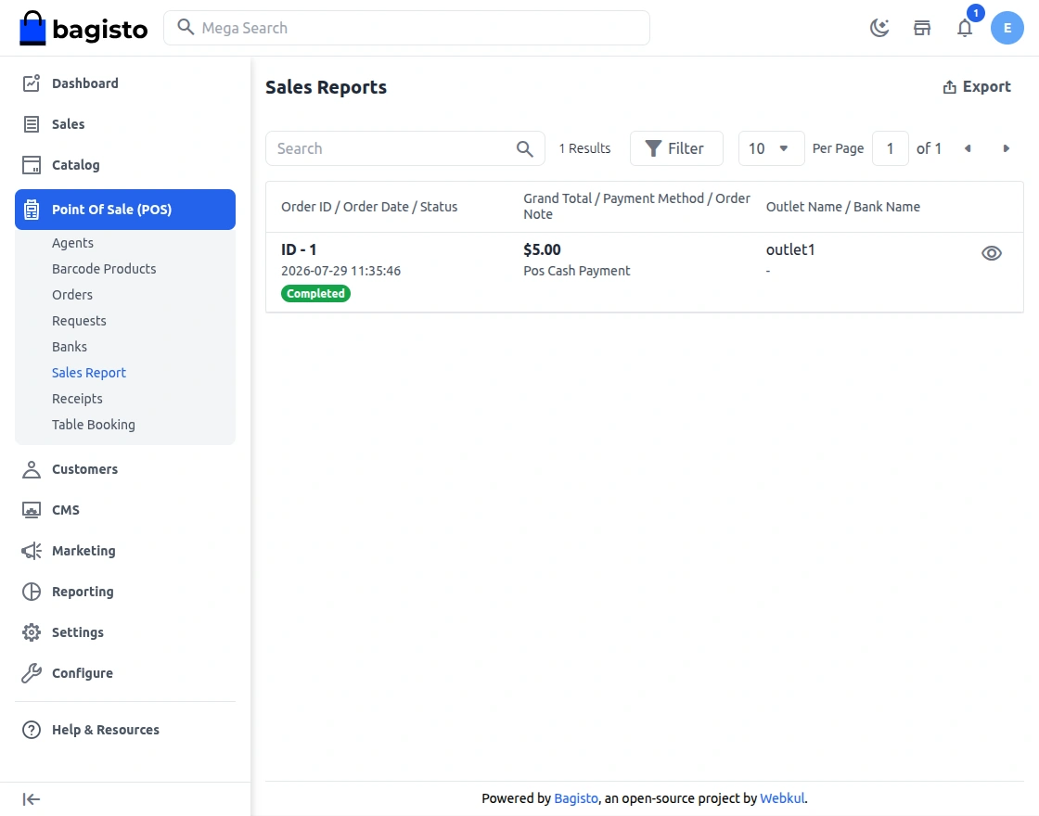Click the 1 Results count text

click(584, 148)
